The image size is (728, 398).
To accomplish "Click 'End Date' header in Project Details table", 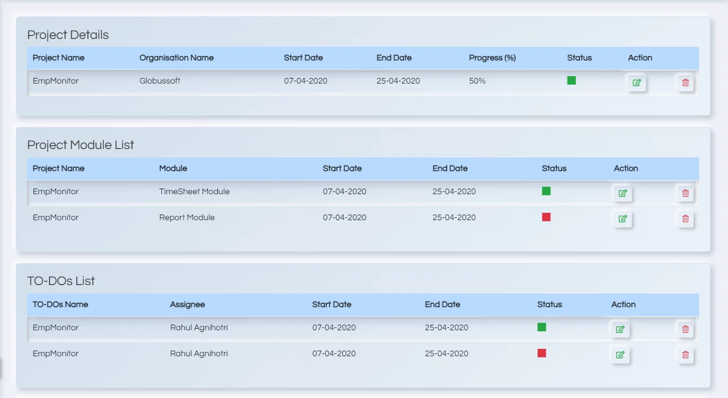I will pos(394,58).
